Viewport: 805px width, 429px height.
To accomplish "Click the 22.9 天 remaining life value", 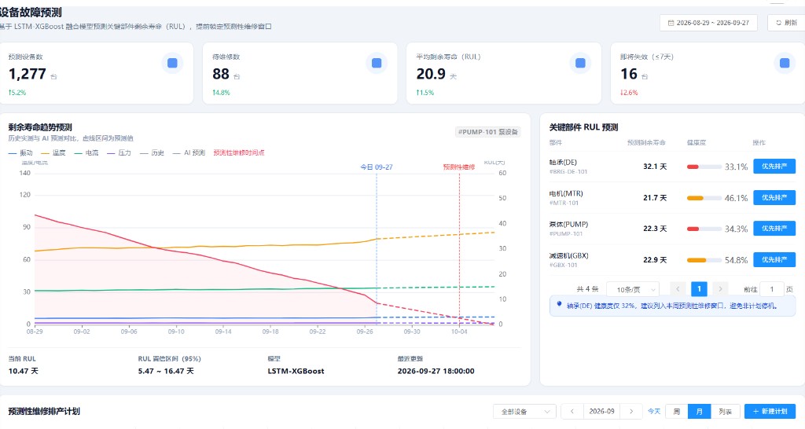I will (655, 259).
